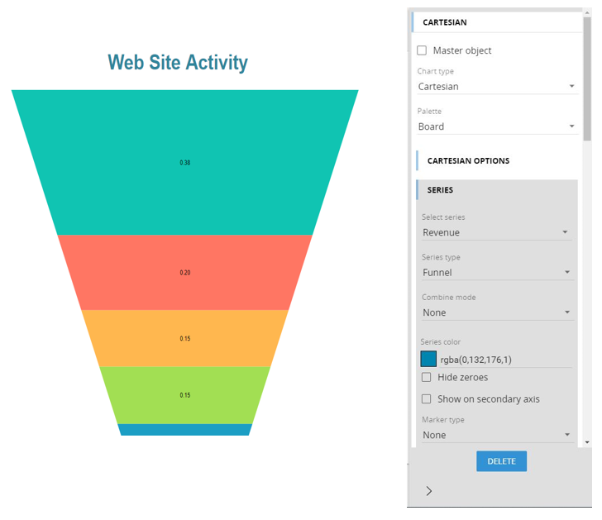
Task: Enable the Master object checkbox
Action: pos(423,50)
